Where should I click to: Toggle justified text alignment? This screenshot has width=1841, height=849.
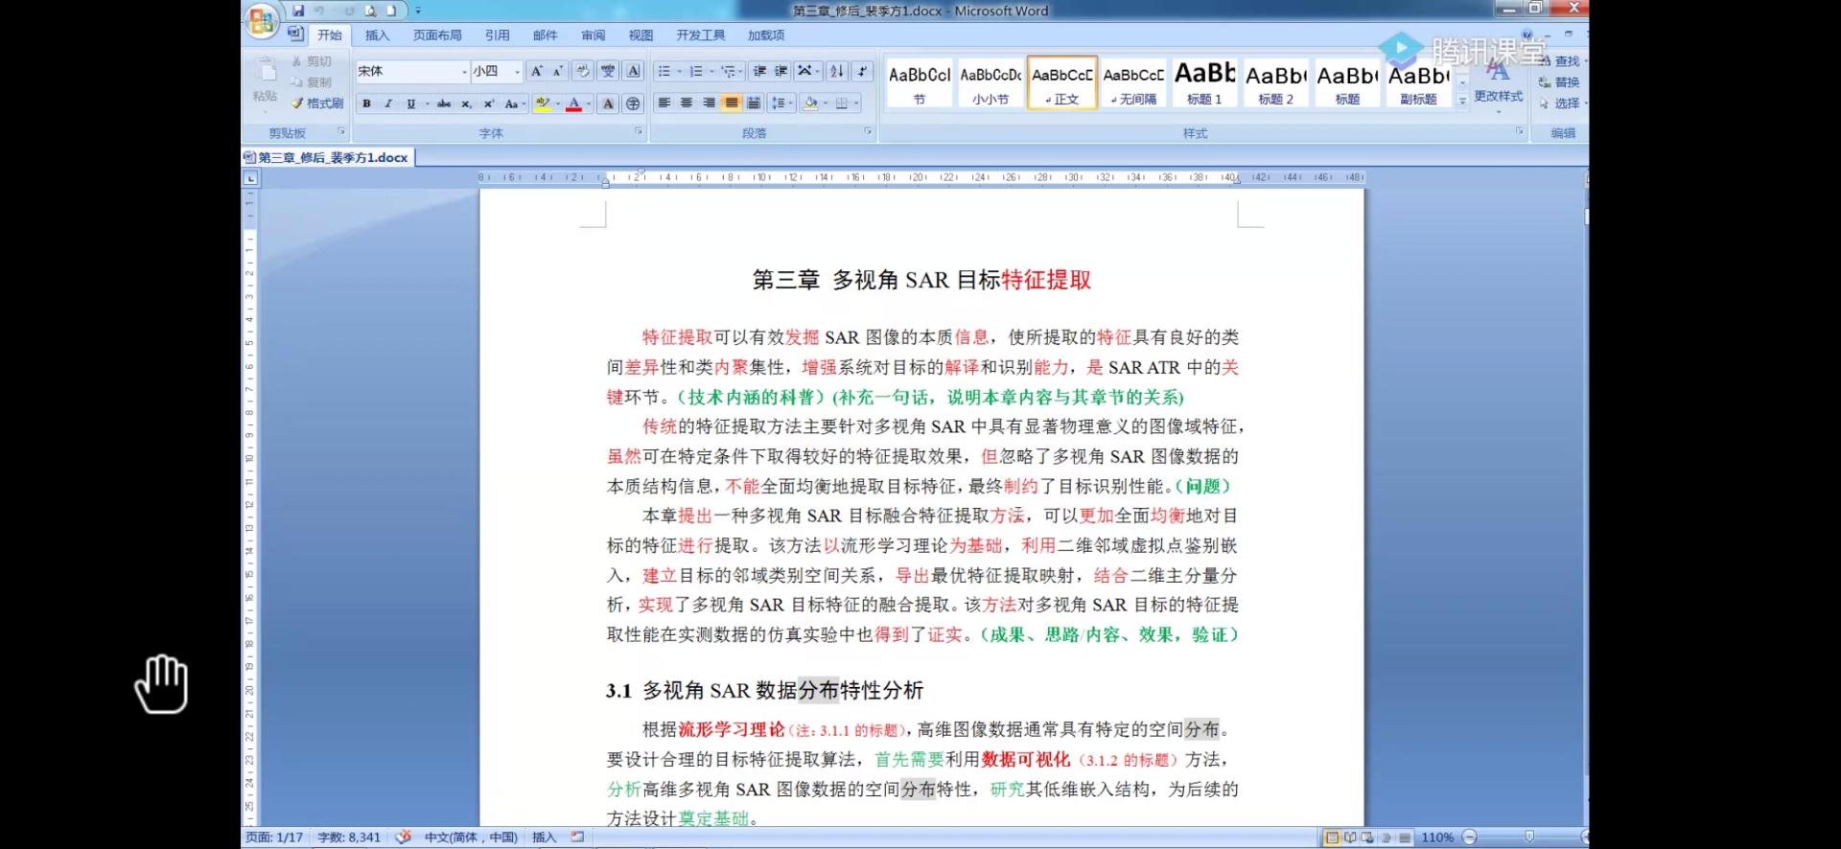(x=732, y=103)
